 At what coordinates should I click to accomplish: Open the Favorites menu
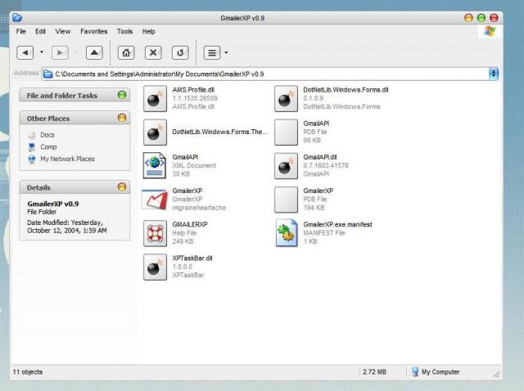94,31
